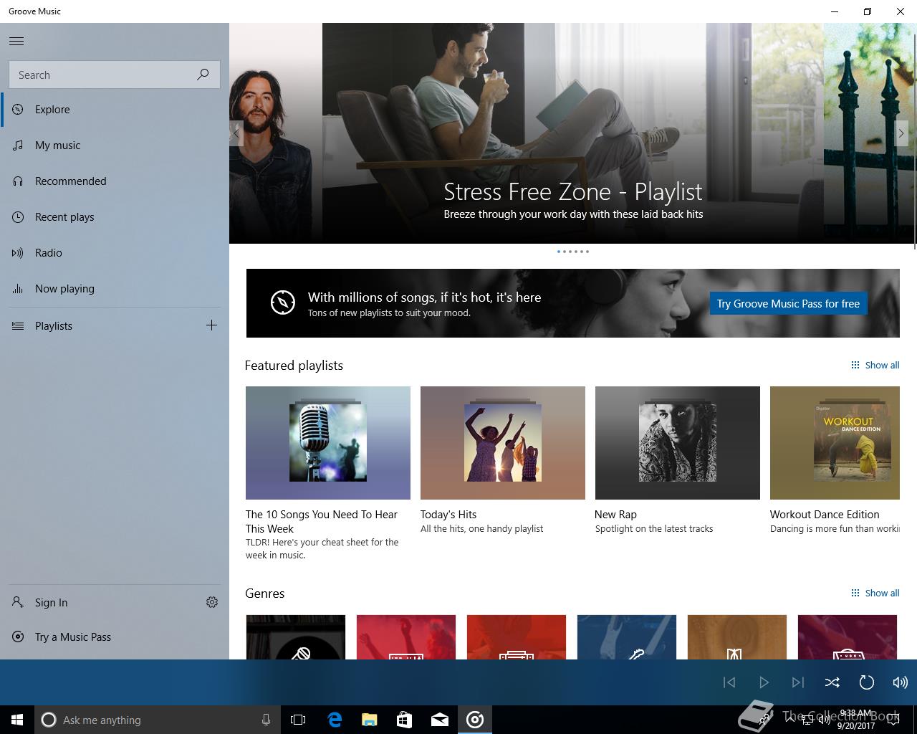The image size is (917, 734).
Task: Open Windows Start menu
Action: click(x=17, y=720)
